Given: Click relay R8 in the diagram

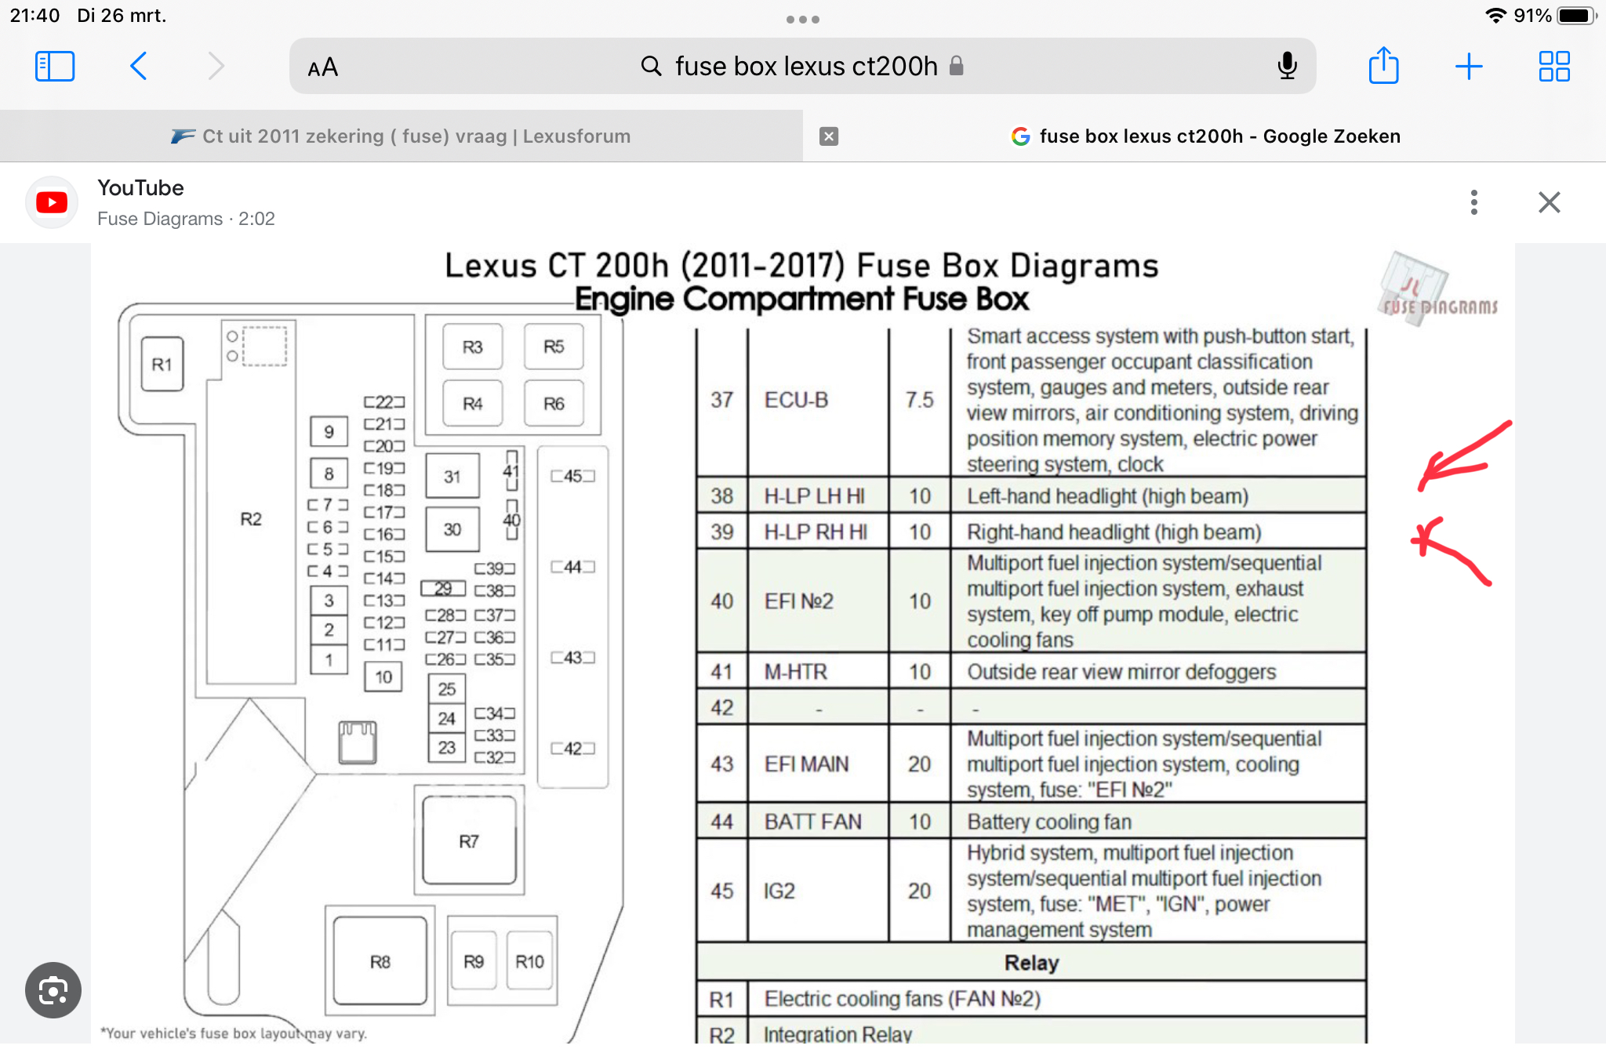Looking at the screenshot, I should coord(380,961).
